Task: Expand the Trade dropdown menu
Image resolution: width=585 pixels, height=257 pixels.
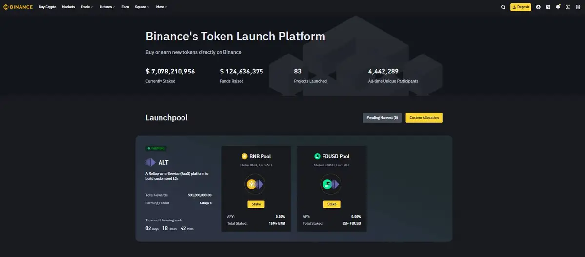Action: tap(87, 7)
